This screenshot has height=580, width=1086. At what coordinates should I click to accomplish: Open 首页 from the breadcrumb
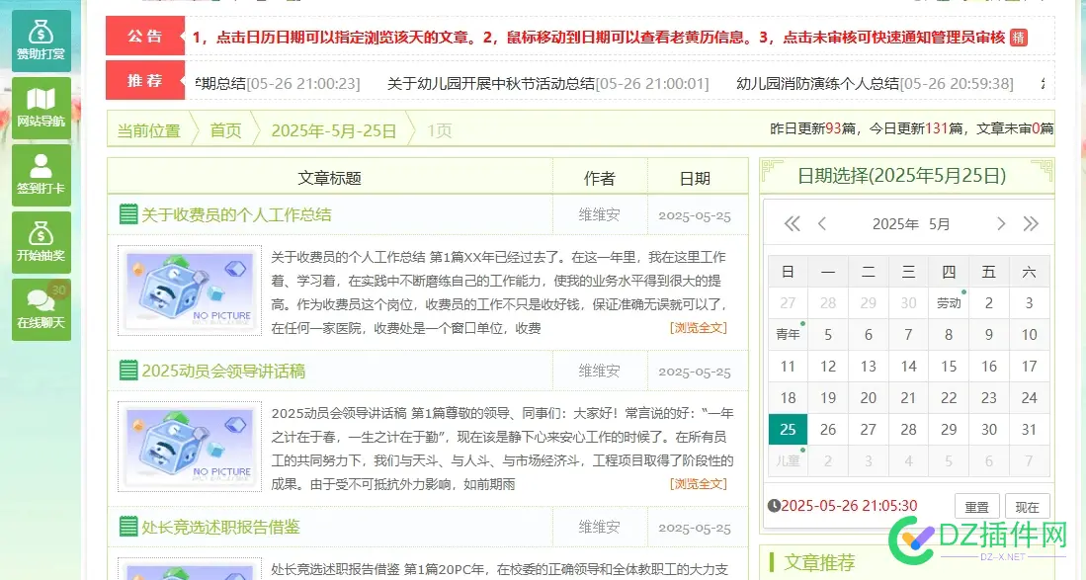point(224,129)
